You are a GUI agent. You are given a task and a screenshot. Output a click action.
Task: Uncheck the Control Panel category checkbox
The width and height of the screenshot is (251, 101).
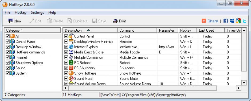pos(7,41)
